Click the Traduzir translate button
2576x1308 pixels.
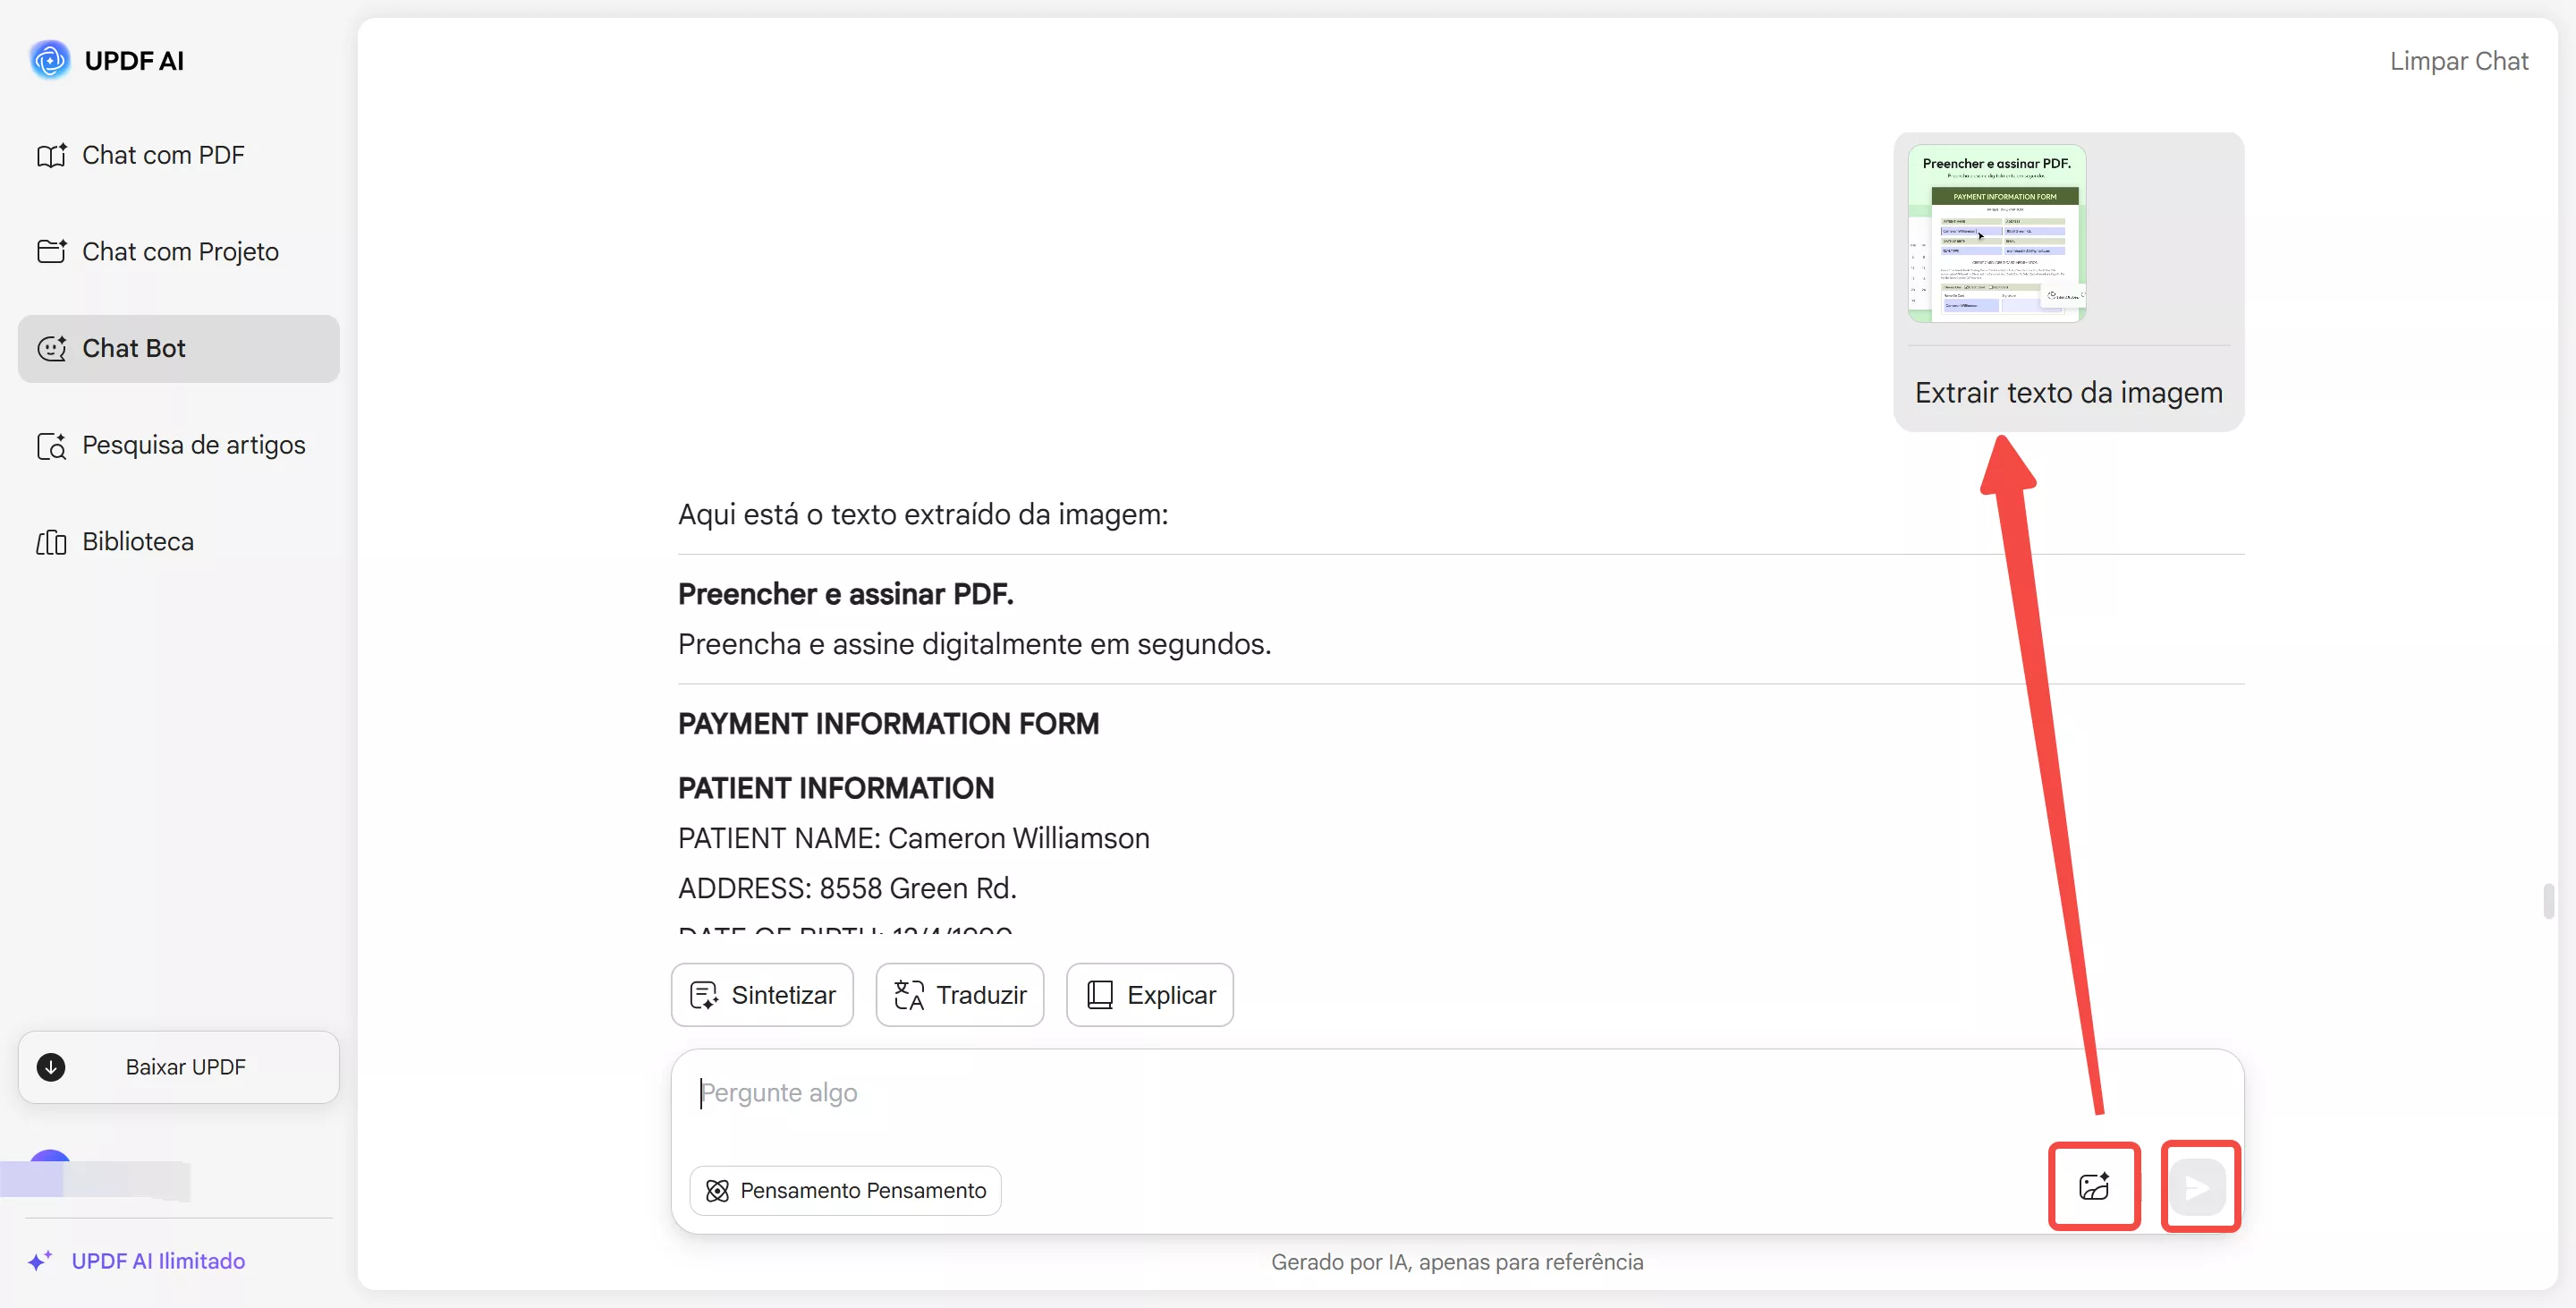coord(960,995)
